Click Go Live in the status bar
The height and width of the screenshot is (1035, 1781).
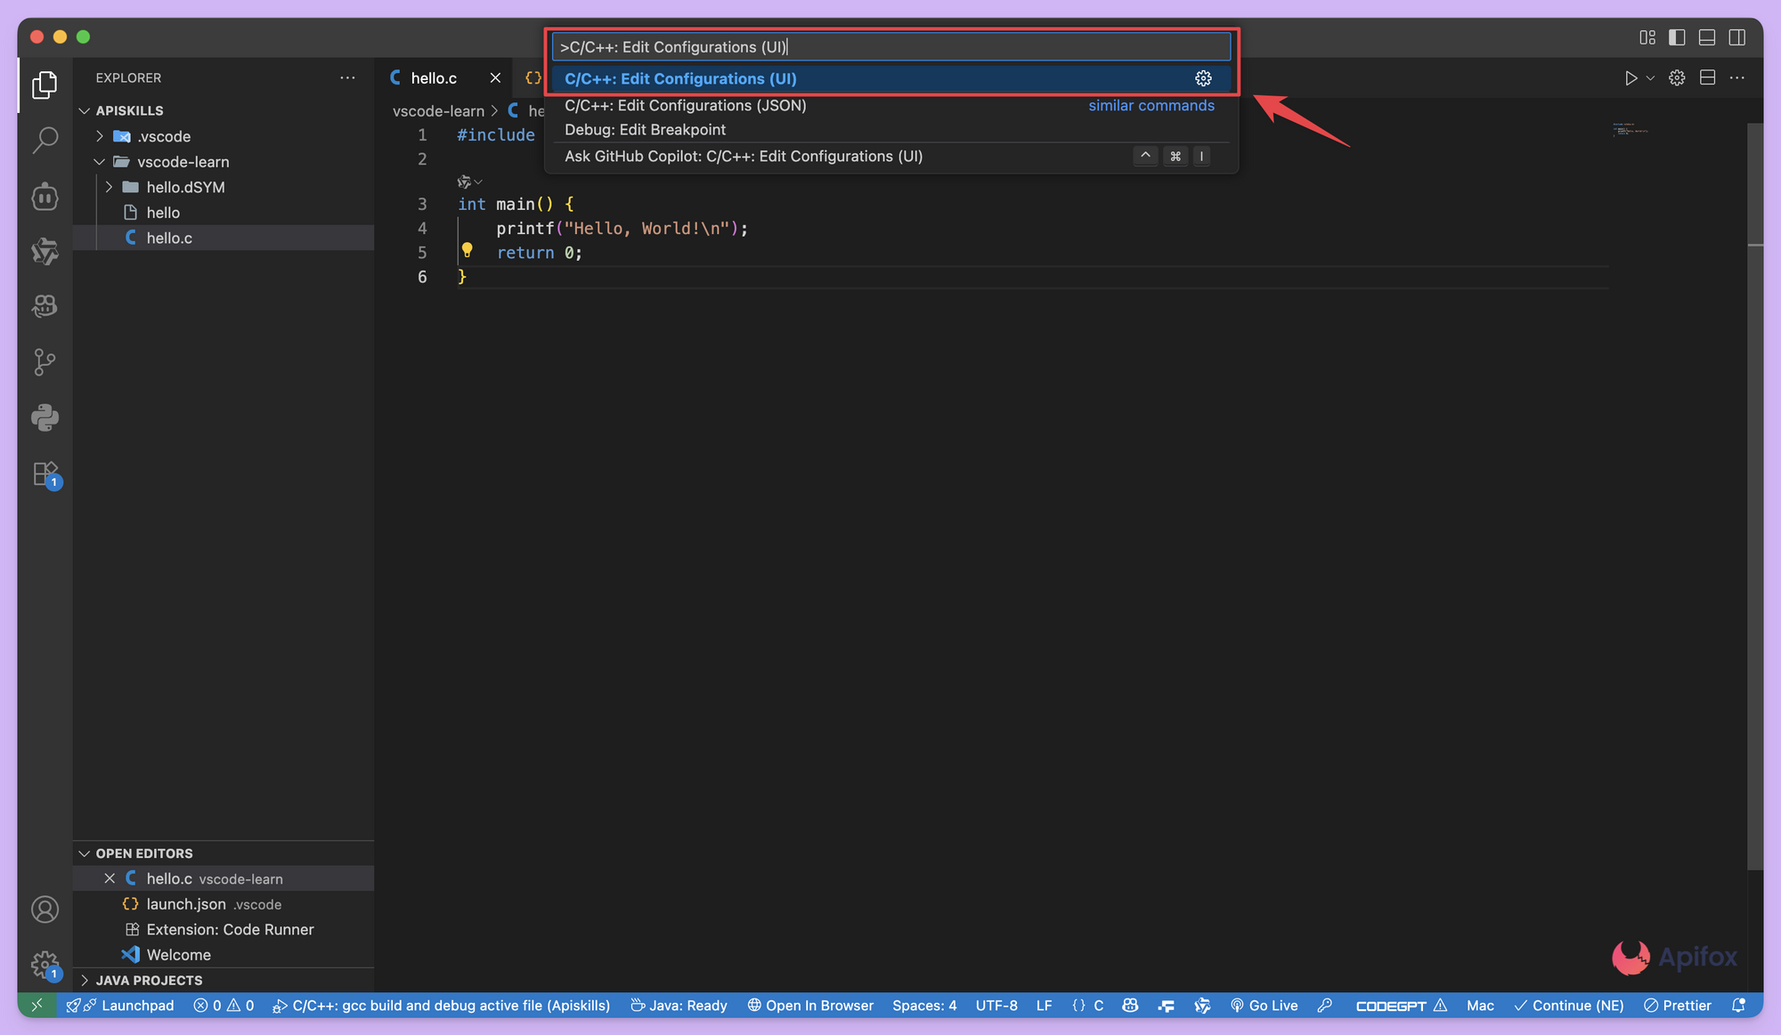coord(1264,1005)
